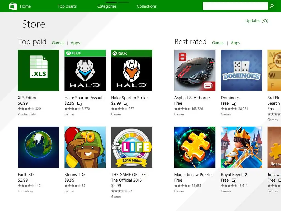Click the $6.99 price of XLS Editor
This screenshot has width=281, height=211.
[23, 103]
